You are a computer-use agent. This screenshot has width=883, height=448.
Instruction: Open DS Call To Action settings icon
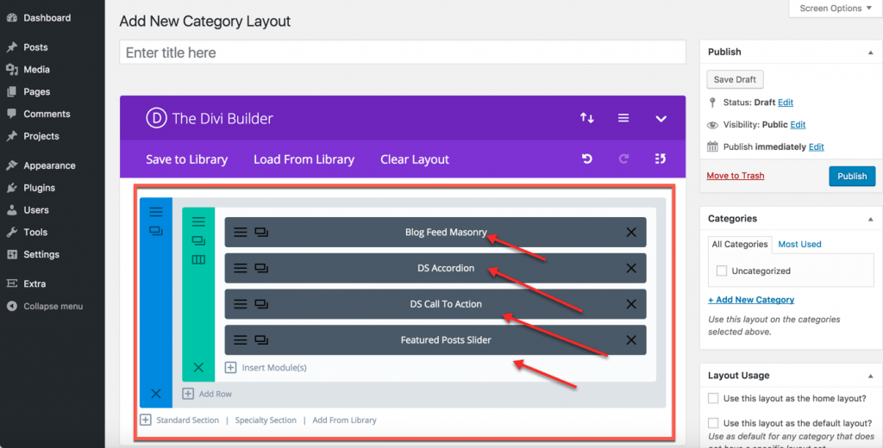click(241, 304)
